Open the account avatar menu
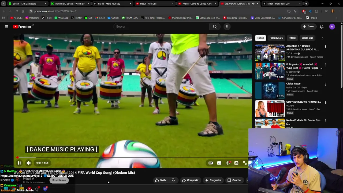Viewport: 343px width, 193px height. pyautogui.click(x=332, y=27)
